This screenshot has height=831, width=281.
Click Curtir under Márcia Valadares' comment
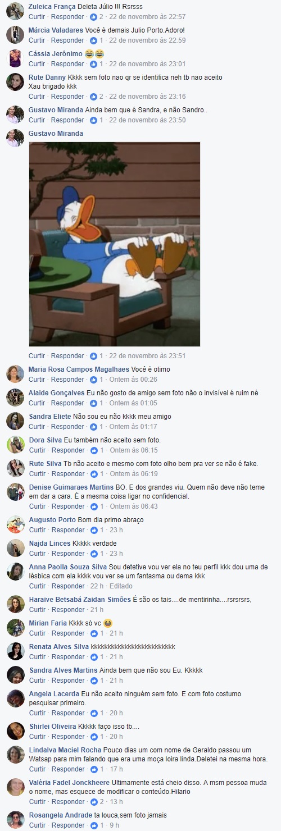click(37, 40)
